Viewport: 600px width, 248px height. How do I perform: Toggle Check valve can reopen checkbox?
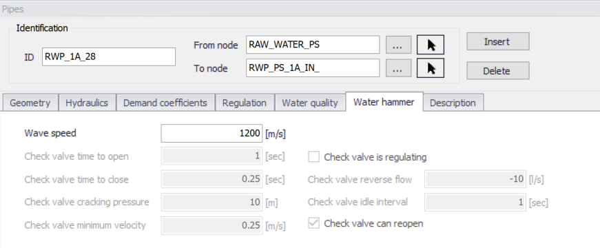(x=313, y=223)
